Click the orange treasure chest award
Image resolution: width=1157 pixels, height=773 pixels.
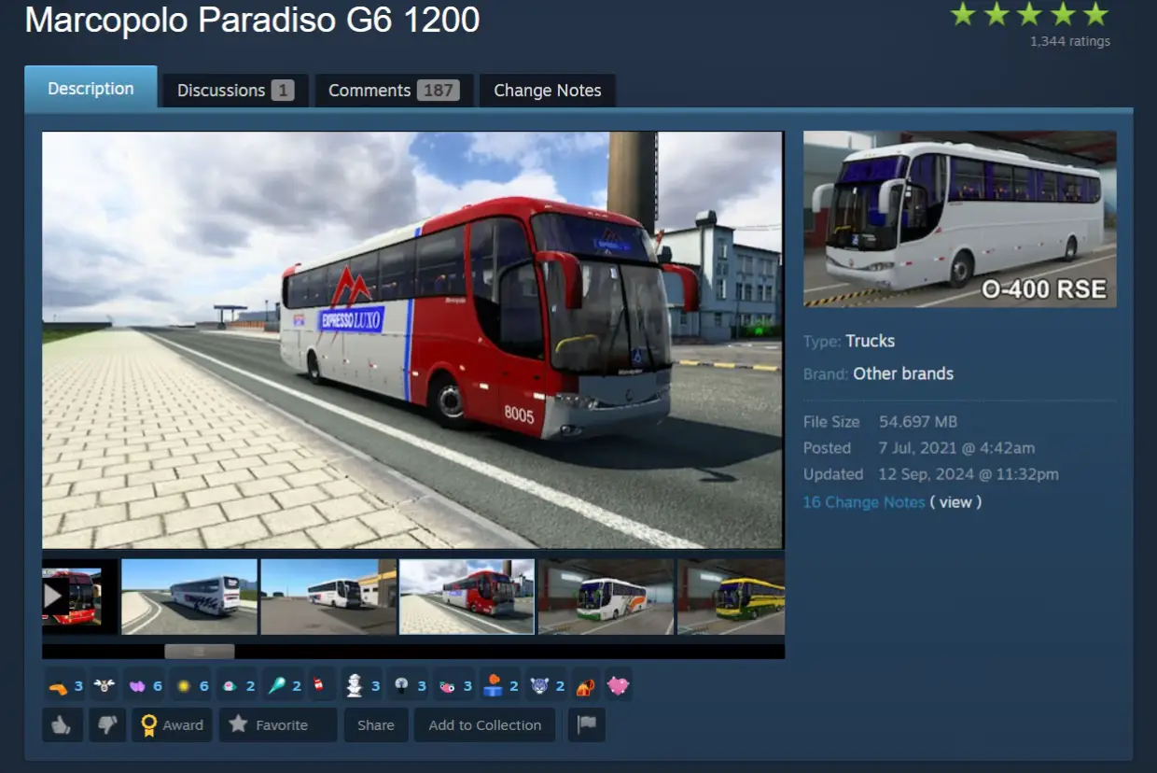coord(585,687)
